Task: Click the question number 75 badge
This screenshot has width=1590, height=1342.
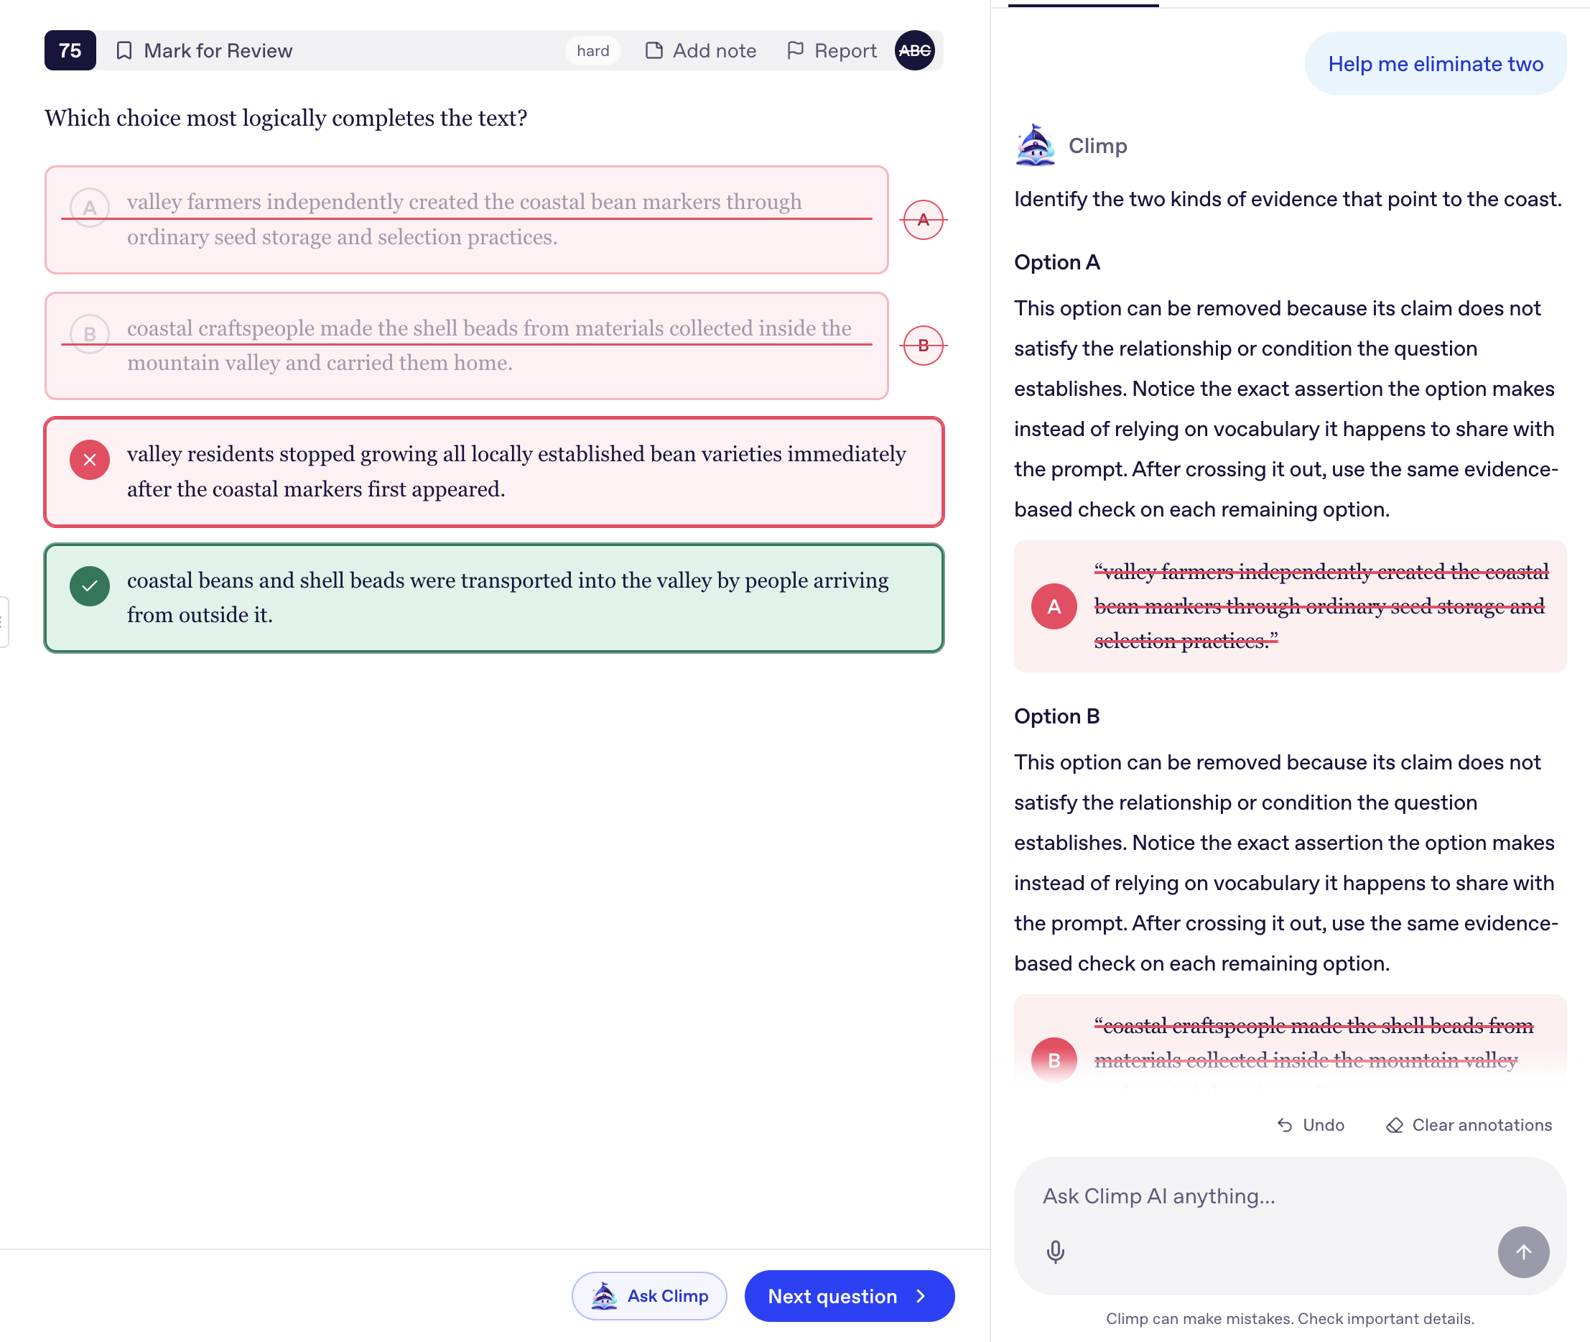Action: (x=70, y=50)
